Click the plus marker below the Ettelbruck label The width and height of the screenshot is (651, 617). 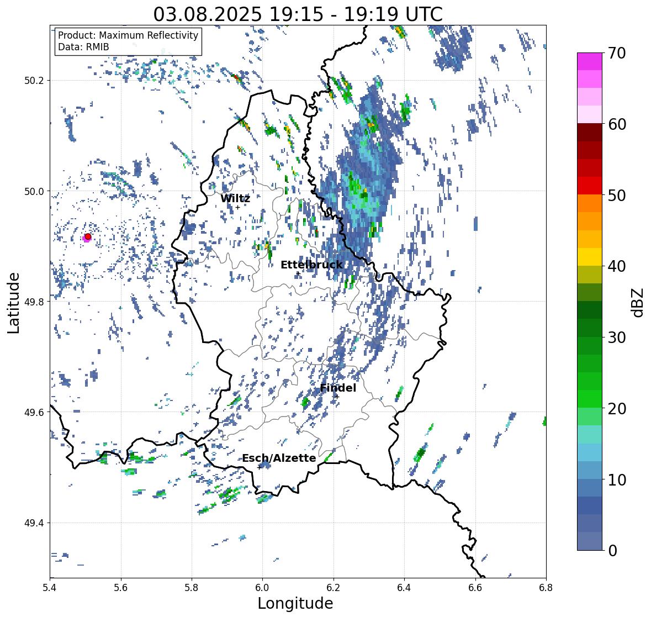pos(298,273)
